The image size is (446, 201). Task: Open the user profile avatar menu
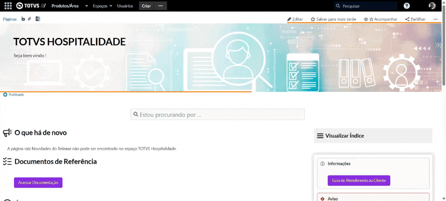(x=432, y=6)
